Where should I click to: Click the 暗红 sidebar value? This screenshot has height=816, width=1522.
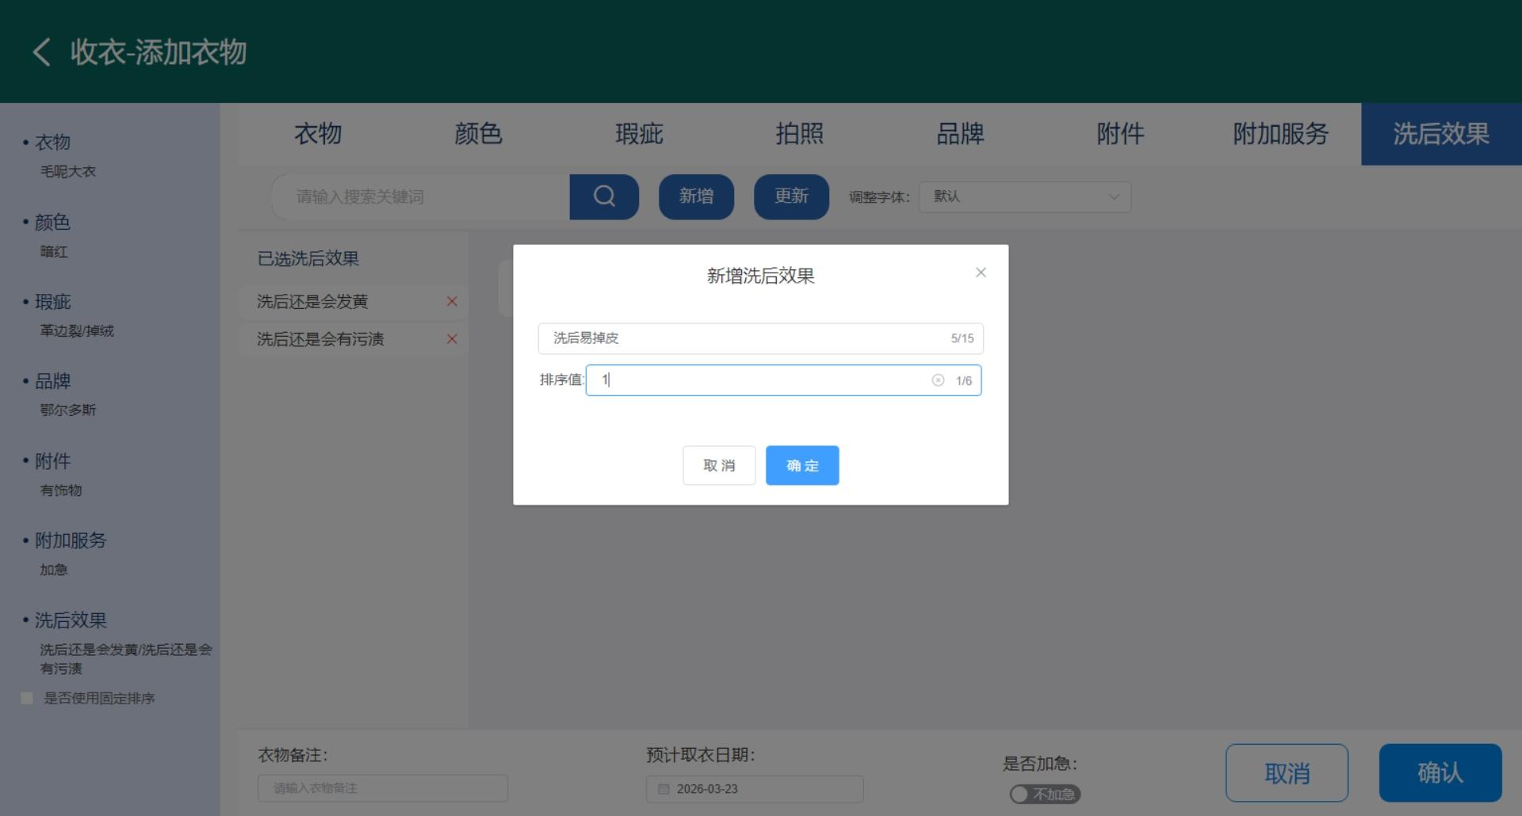54,251
